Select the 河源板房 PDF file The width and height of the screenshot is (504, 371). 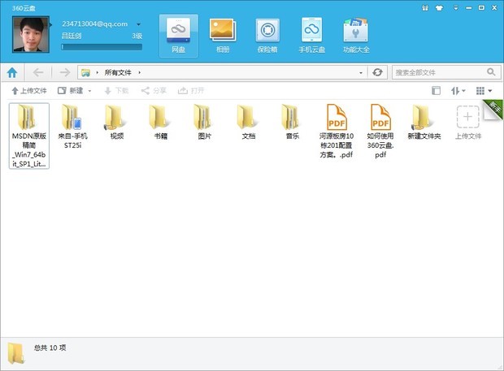(x=337, y=132)
